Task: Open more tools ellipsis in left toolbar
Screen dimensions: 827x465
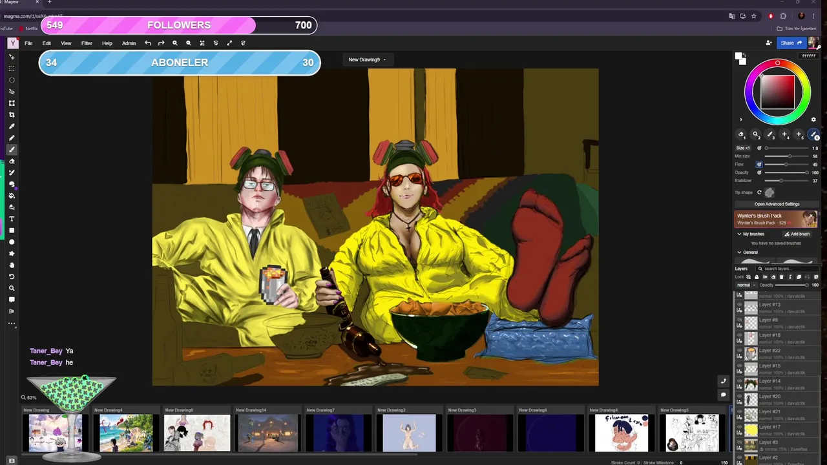Action: tap(12, 324)
